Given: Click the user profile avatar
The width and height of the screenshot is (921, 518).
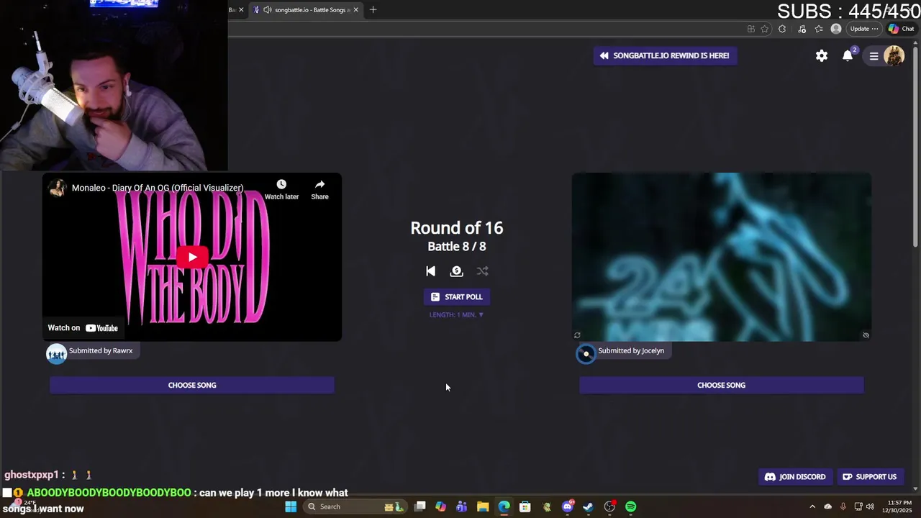Looking at the screenshot, I should click(894, 55).
